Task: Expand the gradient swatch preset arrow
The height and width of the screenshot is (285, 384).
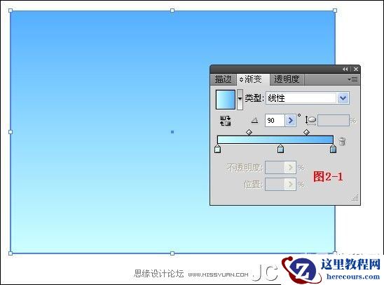Action: click(240, 100)
